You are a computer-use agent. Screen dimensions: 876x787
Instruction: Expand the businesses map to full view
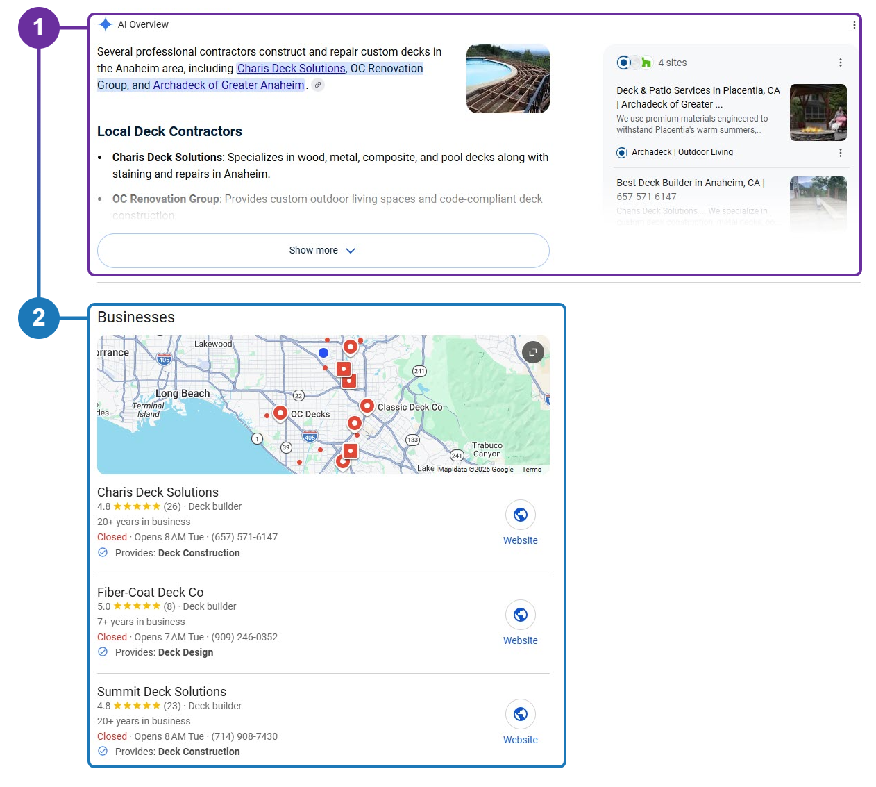533,352
